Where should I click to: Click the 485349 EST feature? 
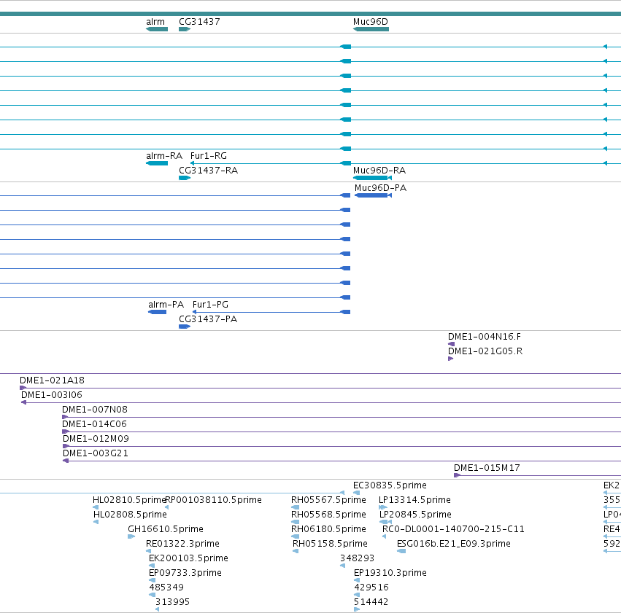coord(152,595)
